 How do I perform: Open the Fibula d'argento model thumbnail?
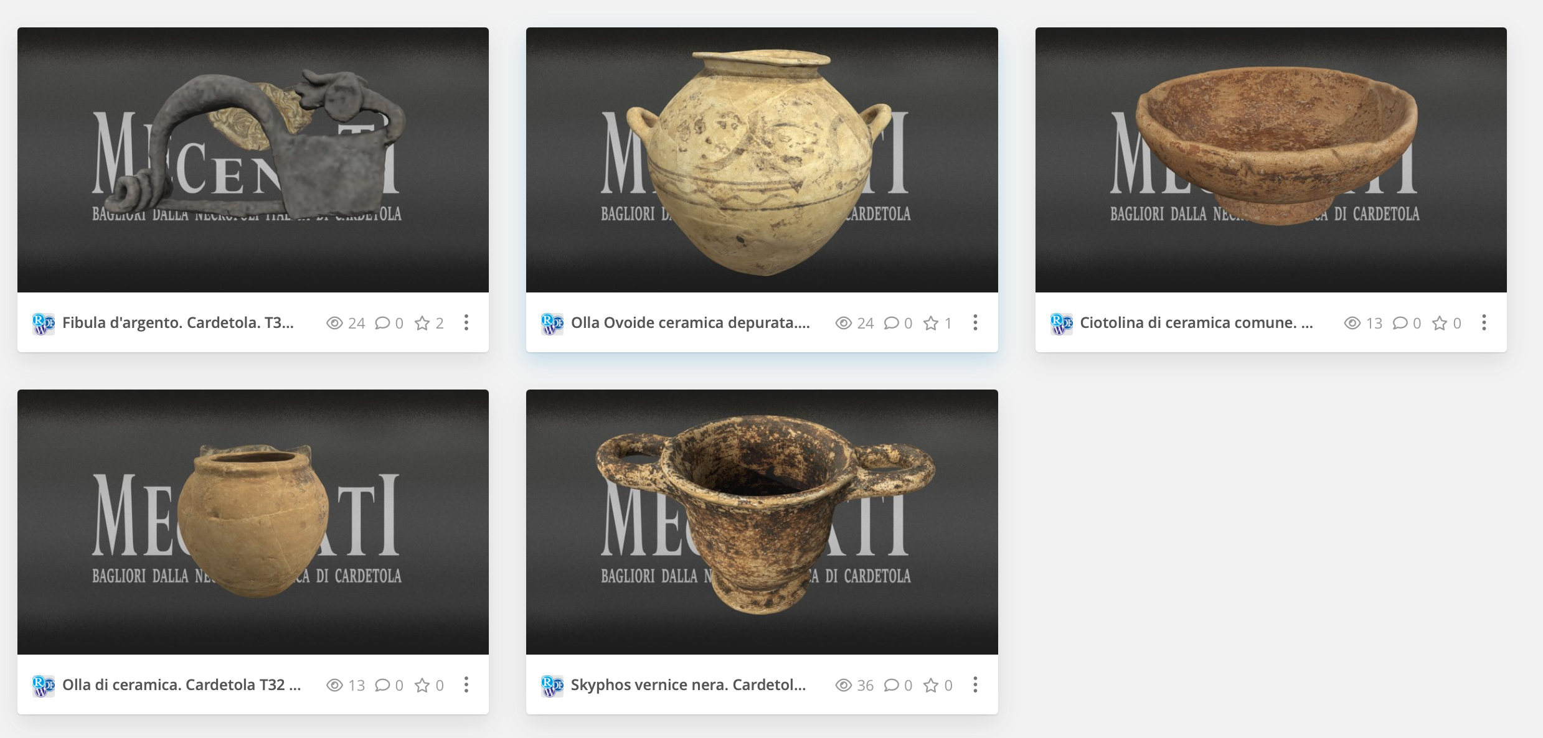point(253,160)
